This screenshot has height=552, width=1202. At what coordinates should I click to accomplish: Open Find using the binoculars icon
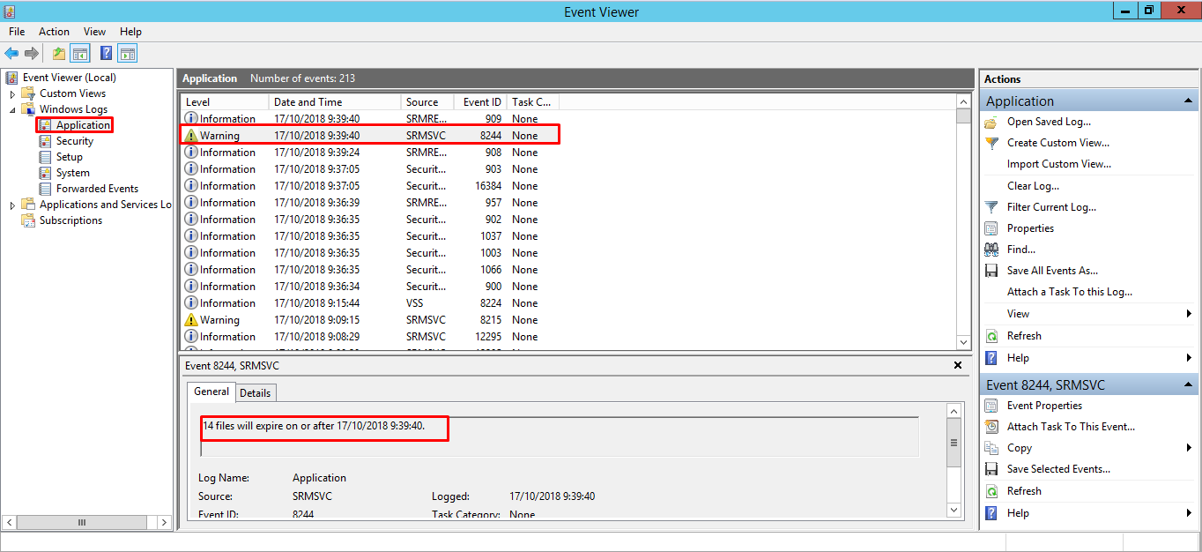[991, 249]
